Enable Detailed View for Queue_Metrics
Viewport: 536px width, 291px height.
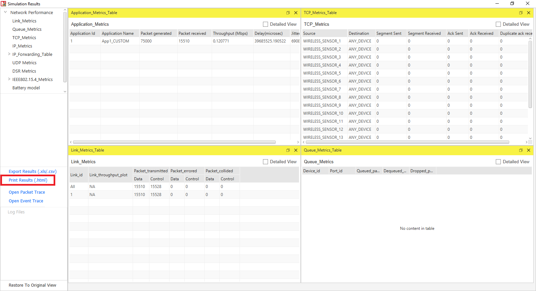point(498,162)
